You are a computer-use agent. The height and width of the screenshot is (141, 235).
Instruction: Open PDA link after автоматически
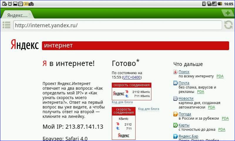tap(211, 107)
